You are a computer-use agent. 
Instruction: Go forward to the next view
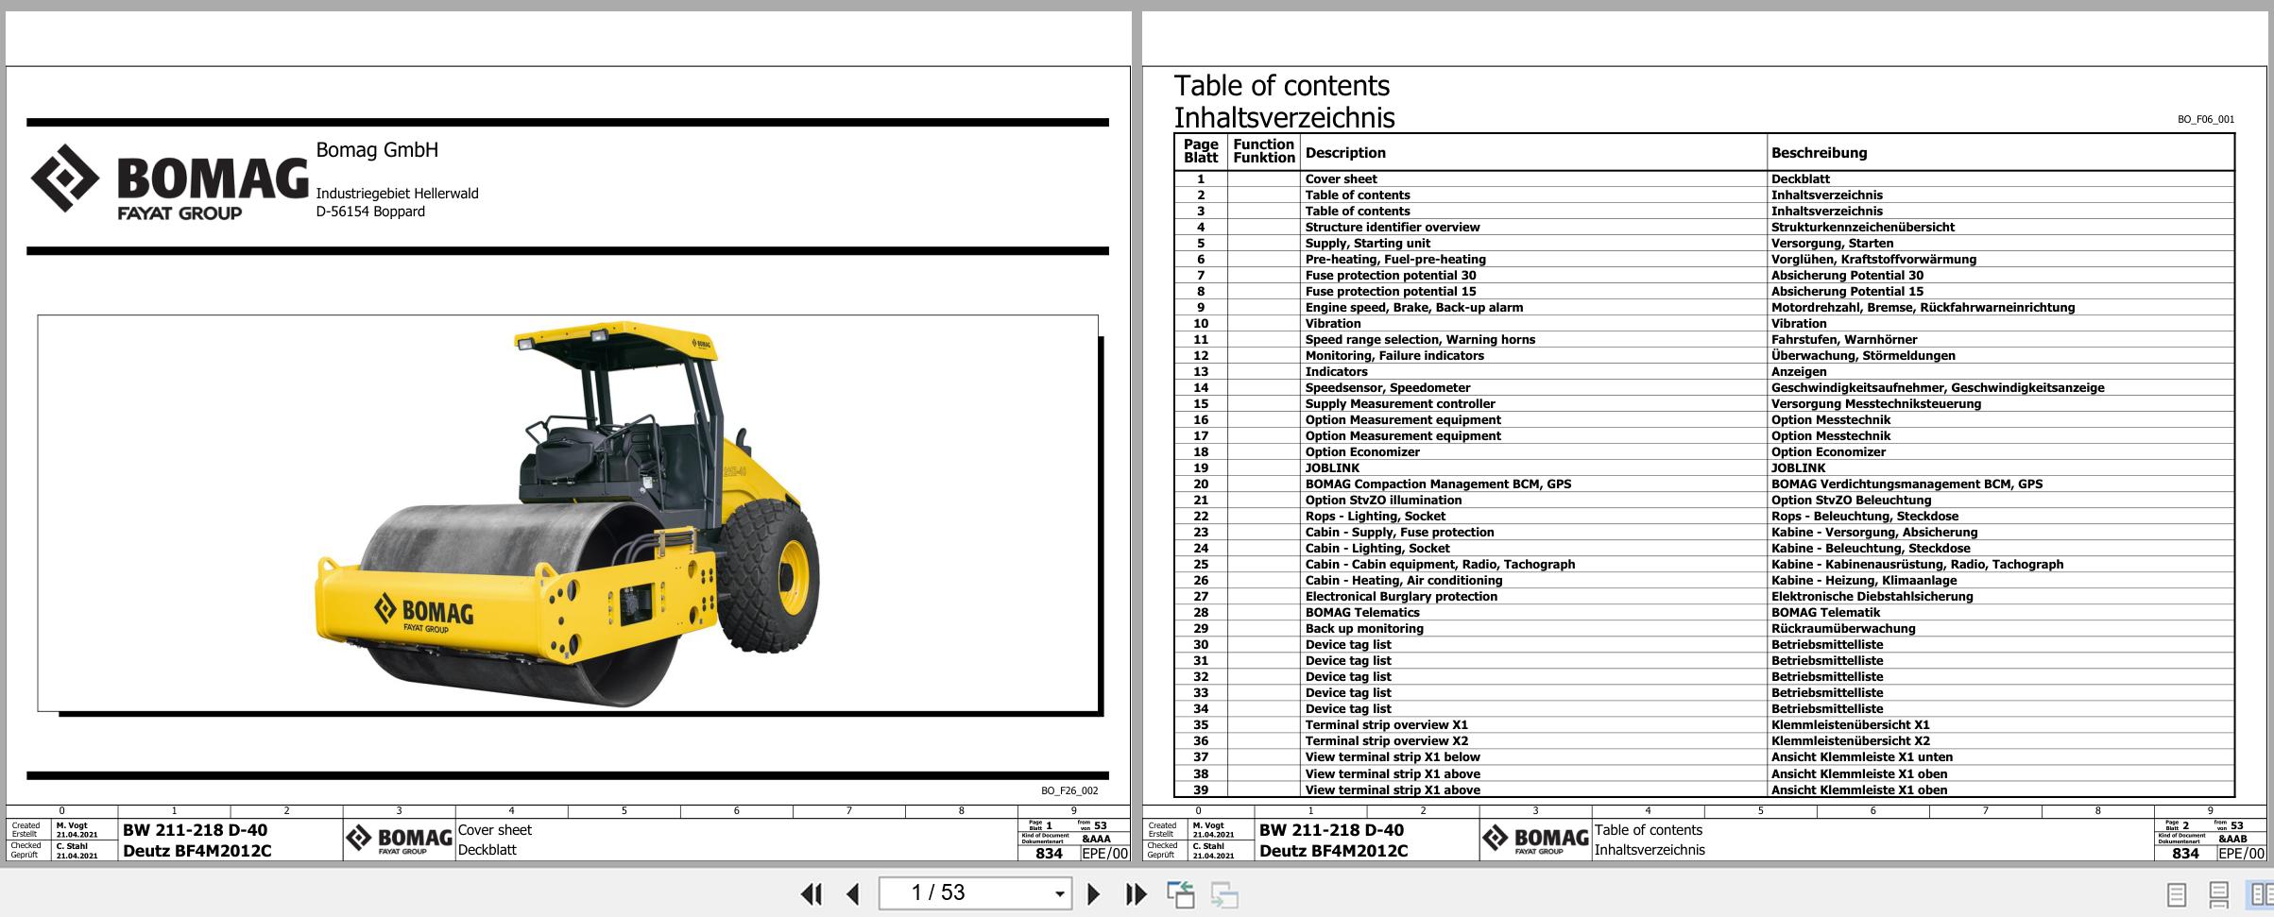coord(1223,892)
